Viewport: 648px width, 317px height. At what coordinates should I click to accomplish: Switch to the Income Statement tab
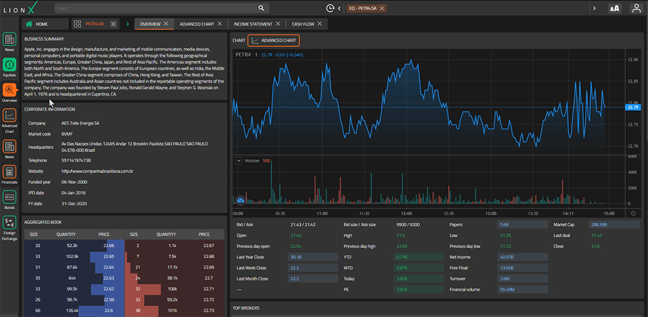tap(253, 24)
